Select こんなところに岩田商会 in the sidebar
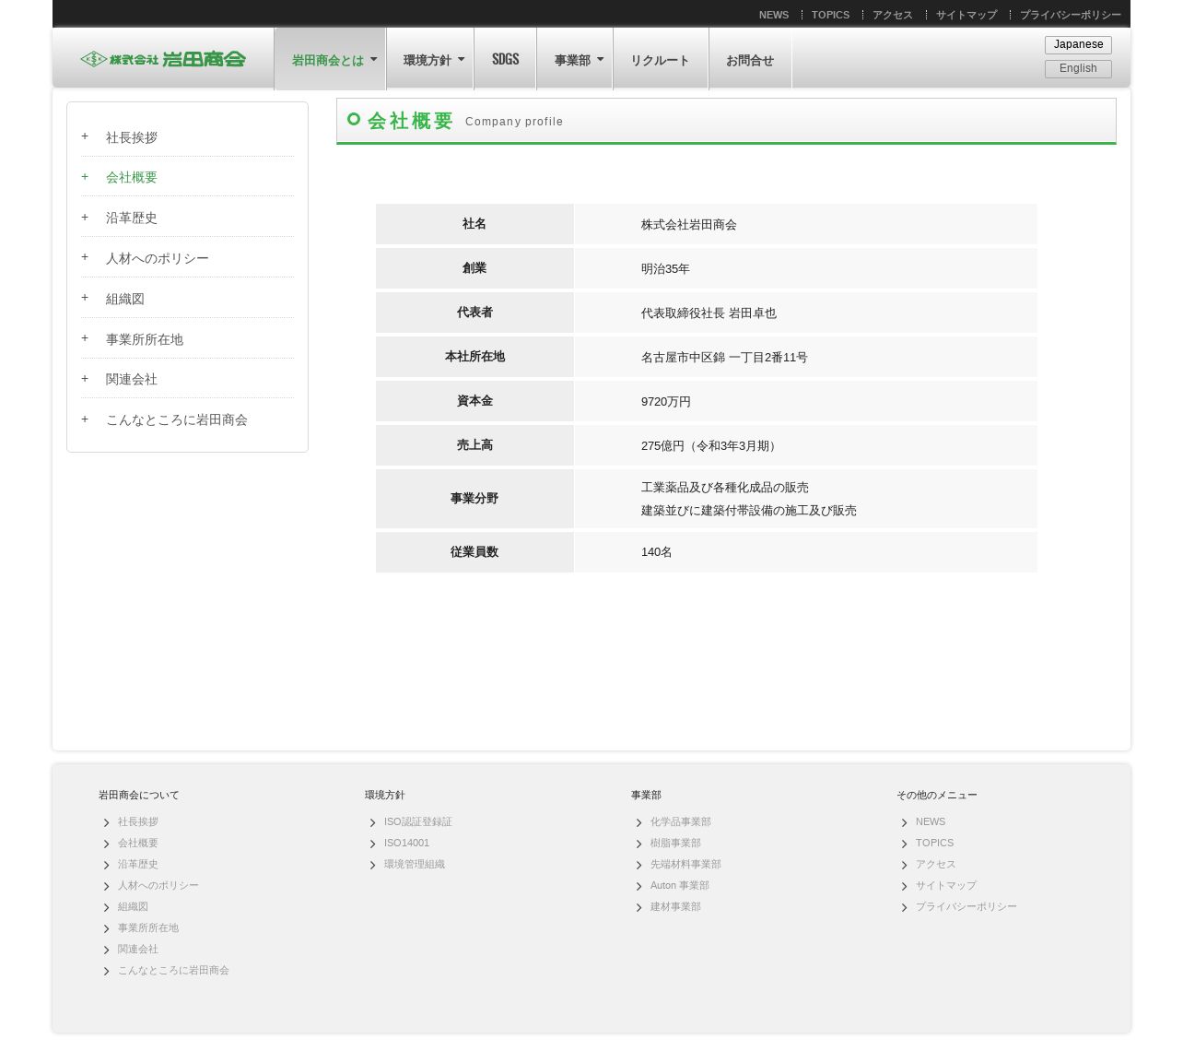This screenshot has height=1051, width=1183. click(177, 419)
